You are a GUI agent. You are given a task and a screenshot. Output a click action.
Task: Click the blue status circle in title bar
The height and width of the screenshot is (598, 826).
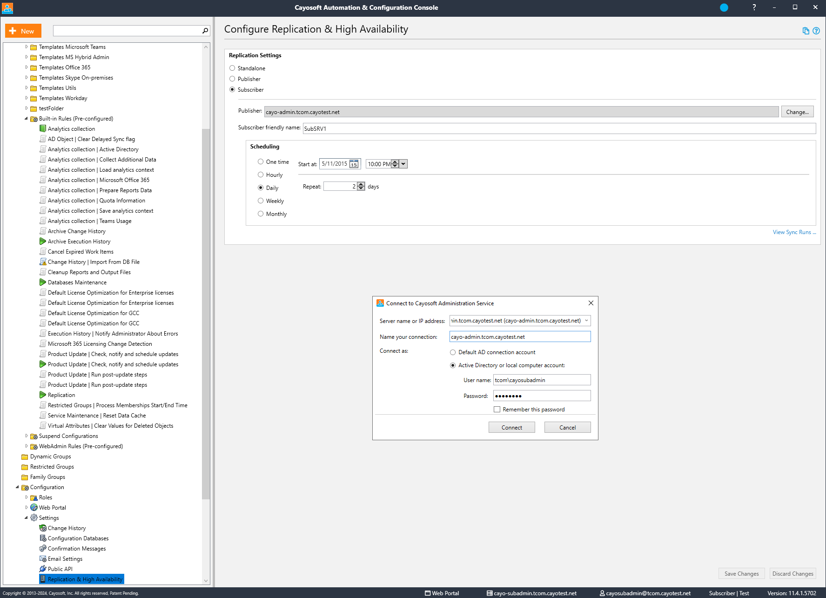[x=724, y=7]
